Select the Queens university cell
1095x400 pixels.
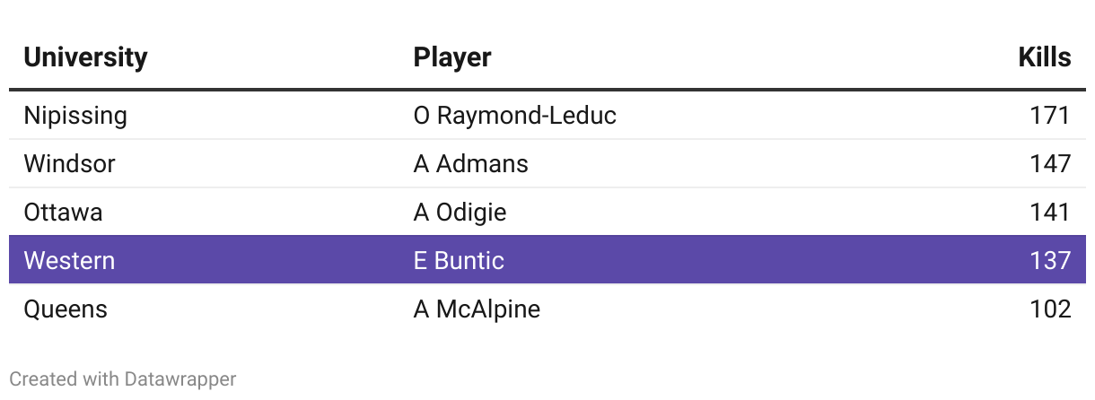66,309
